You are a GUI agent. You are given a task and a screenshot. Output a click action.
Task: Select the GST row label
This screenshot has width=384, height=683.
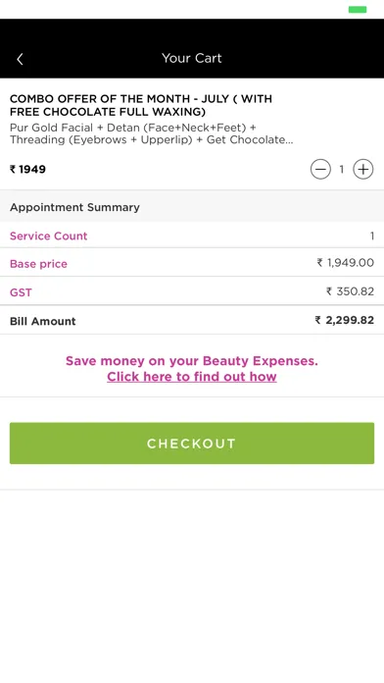21,292
